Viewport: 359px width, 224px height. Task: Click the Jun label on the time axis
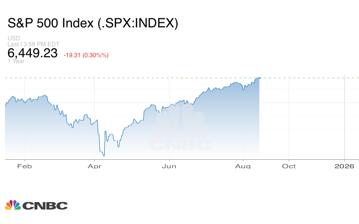(x=170, y=166)
